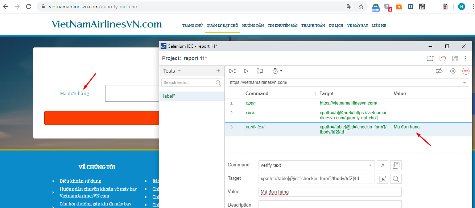Select target in page icon

[382, 179]
